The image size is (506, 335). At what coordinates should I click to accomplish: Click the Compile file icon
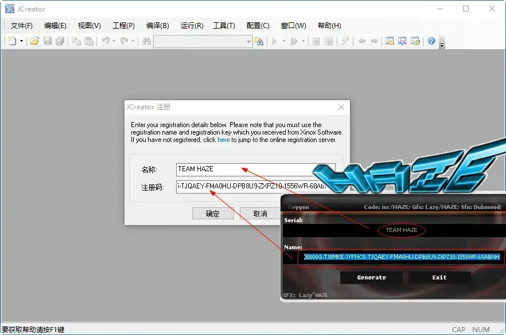[x=329, y=41]
